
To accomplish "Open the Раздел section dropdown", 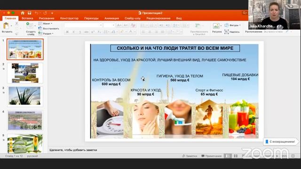I will coord(46,33).
